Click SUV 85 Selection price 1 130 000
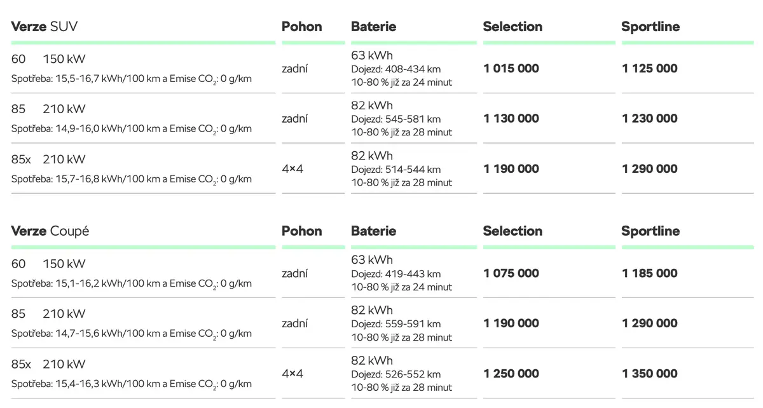The width and height of the screenshot is (763, 408). [511, 118]
